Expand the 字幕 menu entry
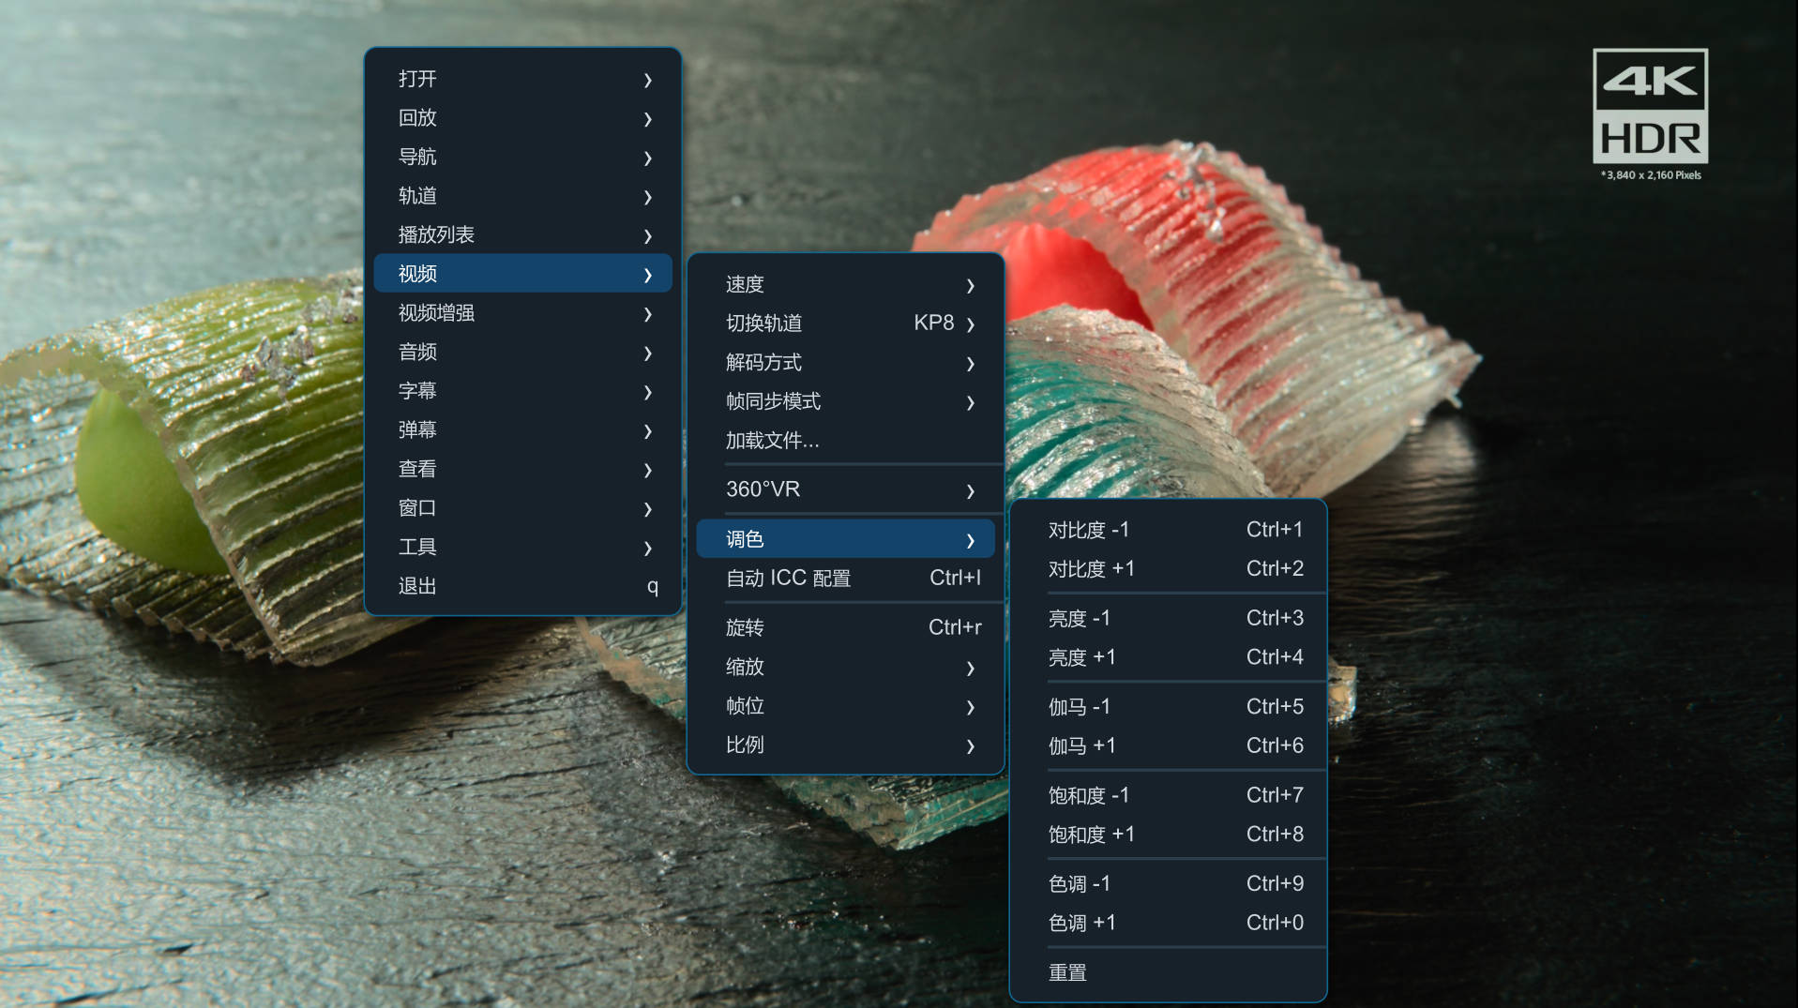Viewport: 1798px width, 1008px height. (x=522, y=391)
